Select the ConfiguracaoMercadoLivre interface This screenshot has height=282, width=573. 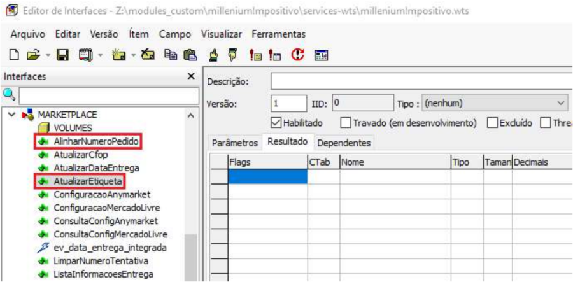(x=107, y=208)
